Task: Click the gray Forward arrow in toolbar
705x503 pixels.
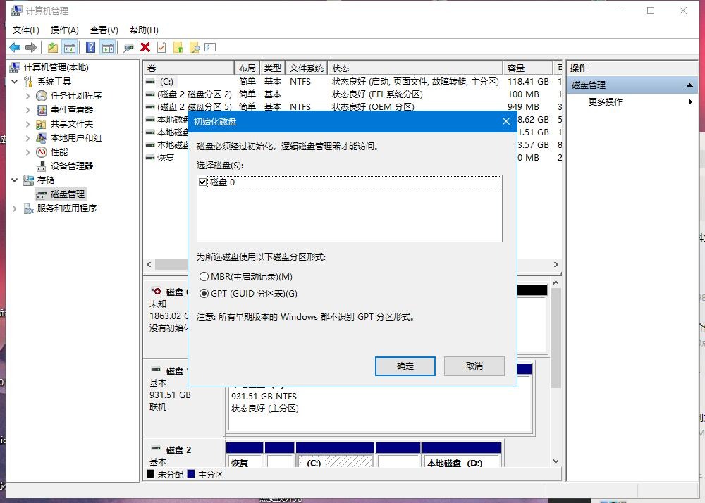Action: [x=30, y=47]
